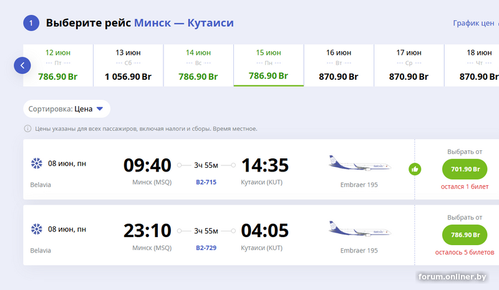The width and height of the screenshot is (499, 290).
Task: Click the airplane image for flight B2-729
Action: click(359, 230)
